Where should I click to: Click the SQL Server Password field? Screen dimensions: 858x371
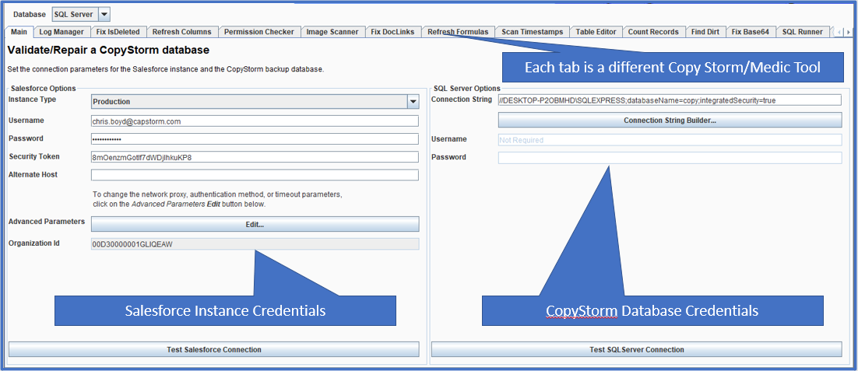click(670, 158)
